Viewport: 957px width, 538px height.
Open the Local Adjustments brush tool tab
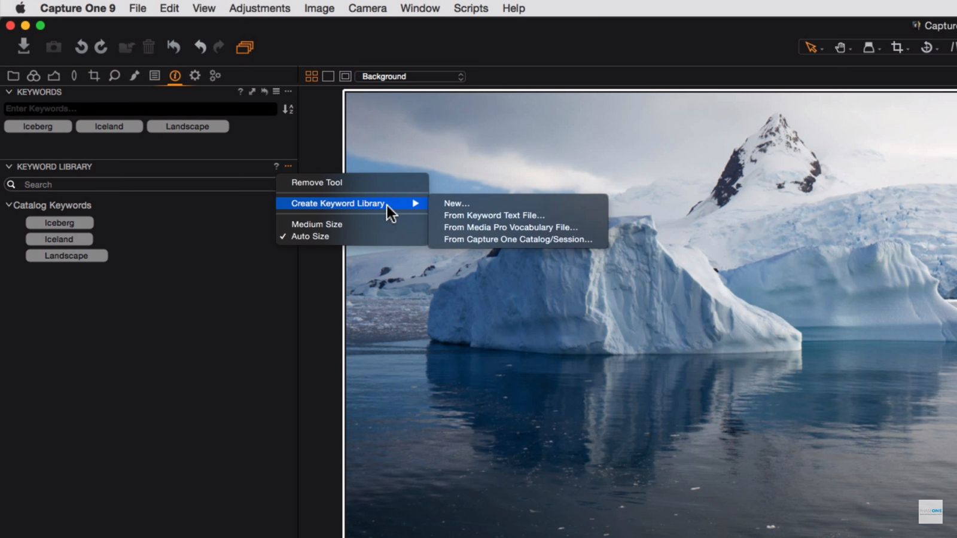(135, 75)
